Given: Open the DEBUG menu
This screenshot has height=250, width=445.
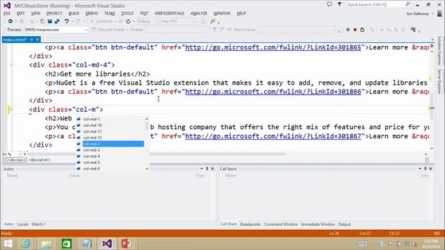Looking at the screenshot, I should click(91, 13).
